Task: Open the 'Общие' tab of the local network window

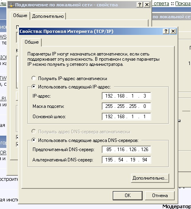Action: 20,15
